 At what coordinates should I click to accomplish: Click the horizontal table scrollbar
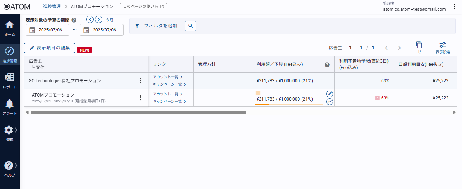[138, 113]
